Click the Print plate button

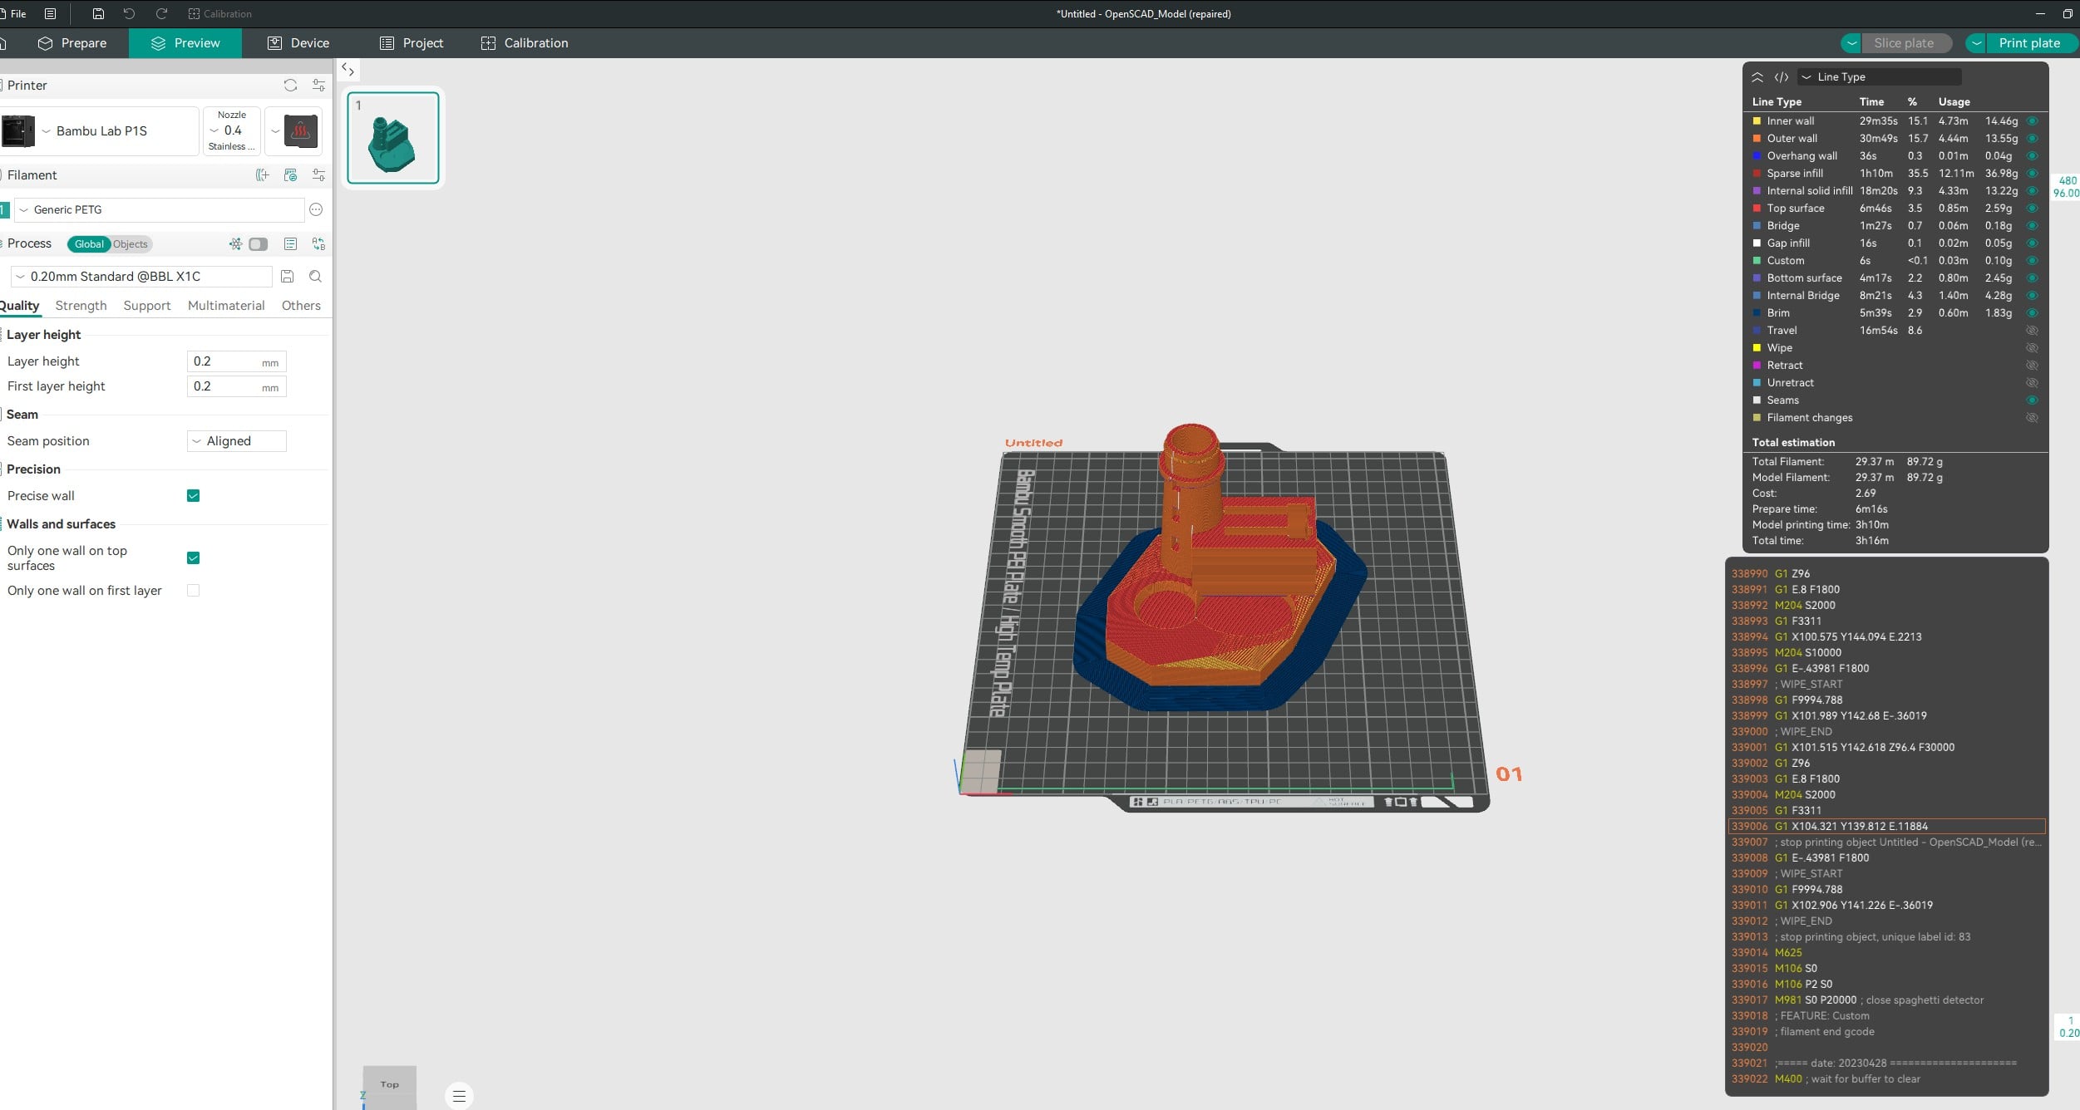[x=2033, y=42]
